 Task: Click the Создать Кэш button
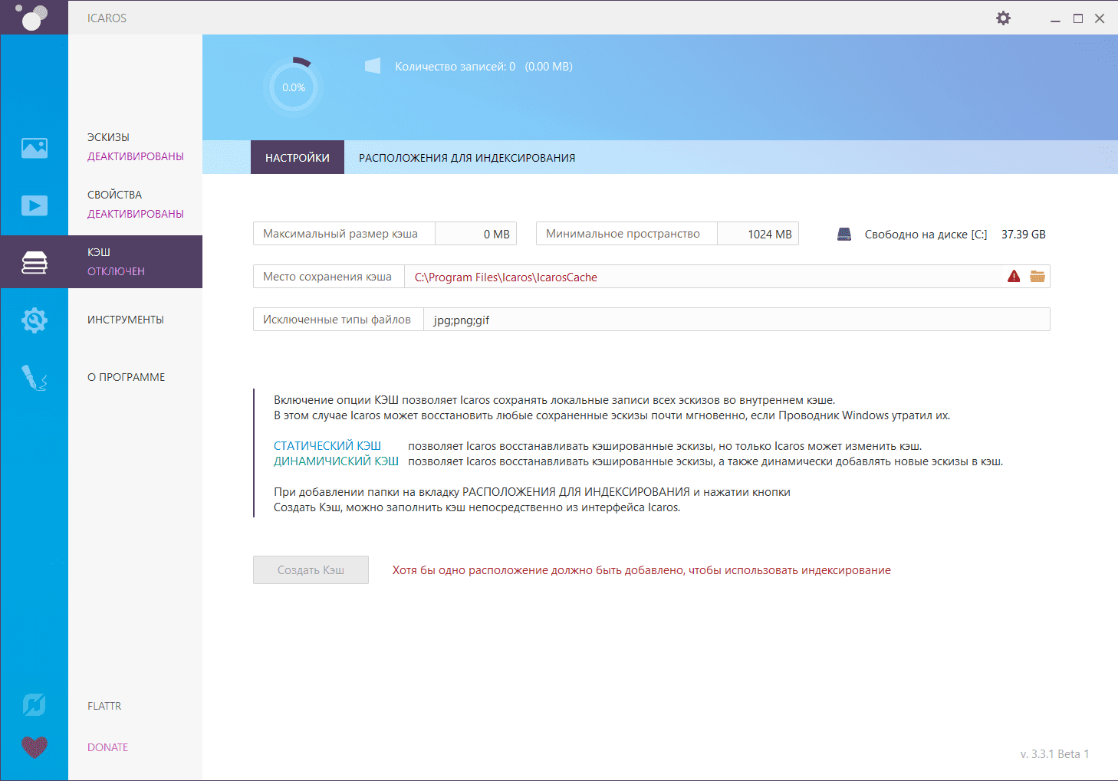tap(311, 569)
